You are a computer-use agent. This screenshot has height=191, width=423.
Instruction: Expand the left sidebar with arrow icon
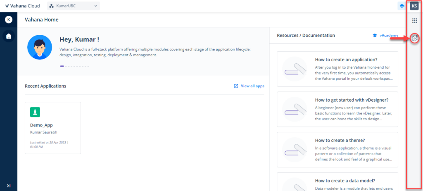point(9,186)
